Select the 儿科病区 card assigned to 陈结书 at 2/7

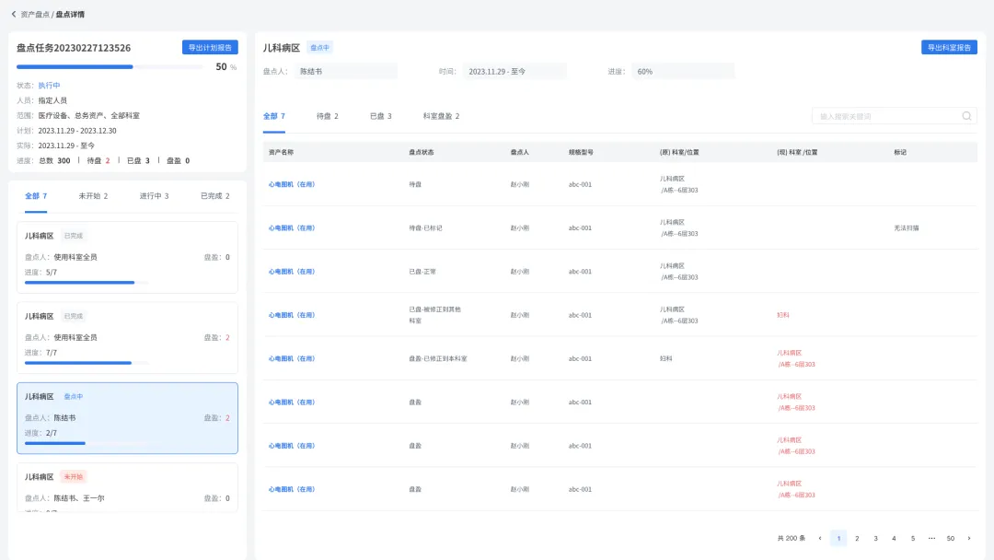[x=127, y=418]
